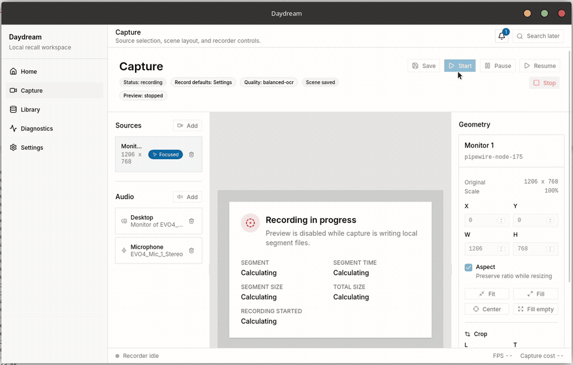573x365 pixels.
Task: Click the Recorder idle status indicator
Action: 137,356
